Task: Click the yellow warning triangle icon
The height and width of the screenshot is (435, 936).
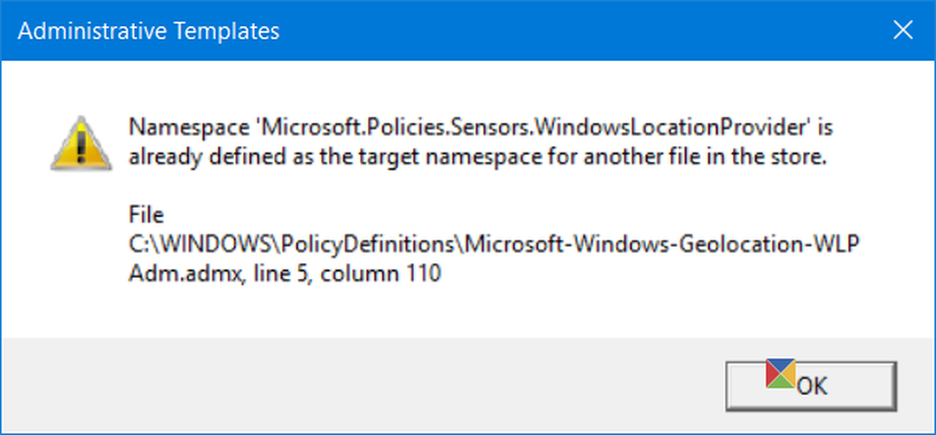Action: 80,144
